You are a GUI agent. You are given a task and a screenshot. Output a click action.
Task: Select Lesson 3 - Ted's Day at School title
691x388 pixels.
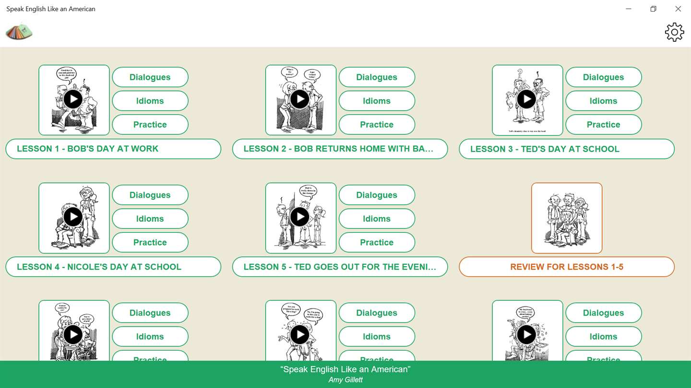click(567, 149)
